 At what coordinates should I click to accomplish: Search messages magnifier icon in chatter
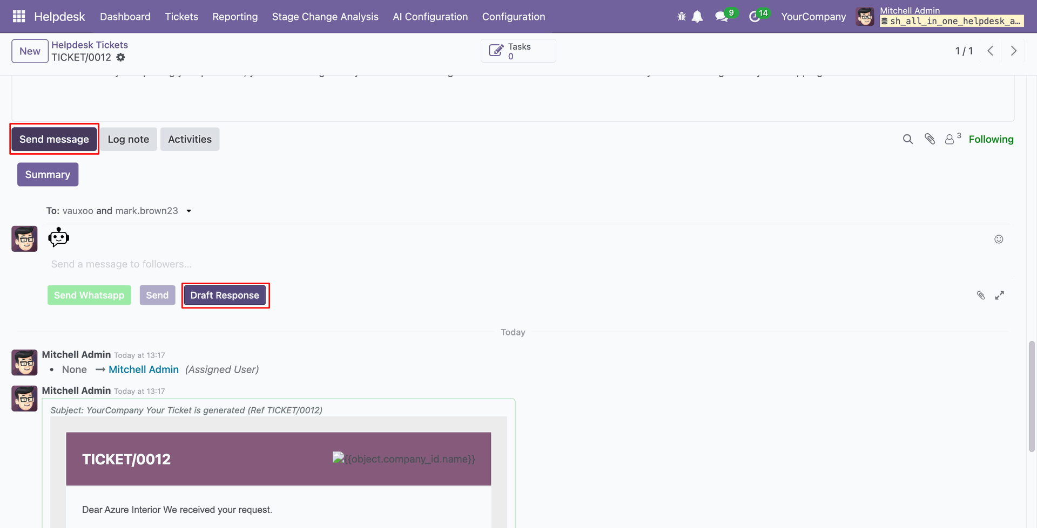pos(908,139)
